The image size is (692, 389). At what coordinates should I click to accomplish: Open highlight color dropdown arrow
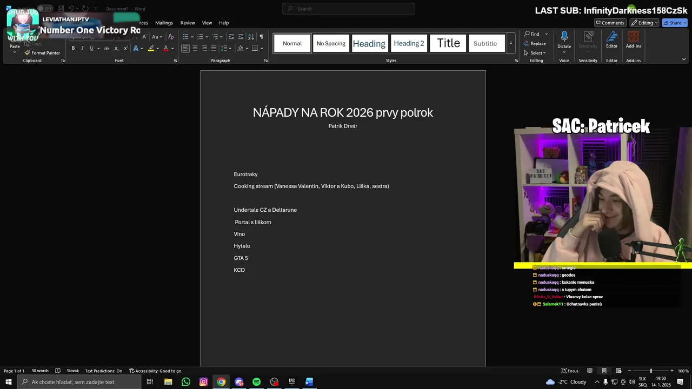[x=157, y=49]
